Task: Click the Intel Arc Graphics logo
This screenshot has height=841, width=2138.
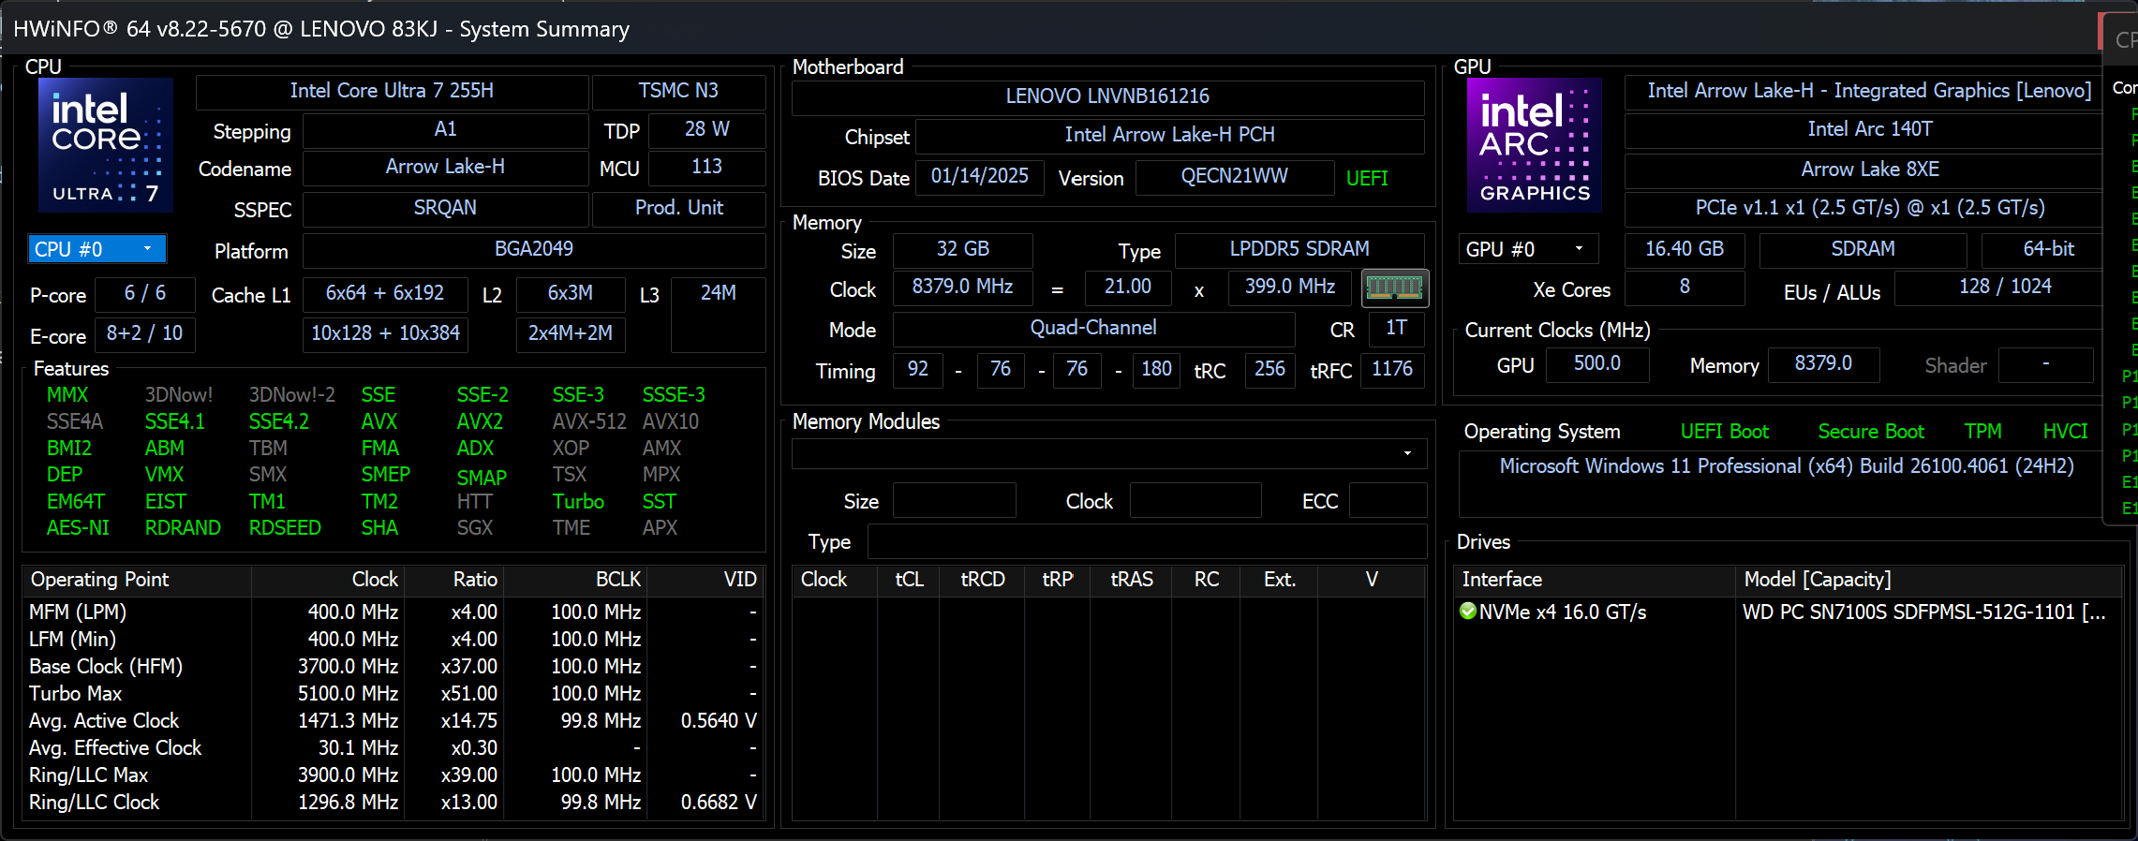Action: coord(1534,145)
